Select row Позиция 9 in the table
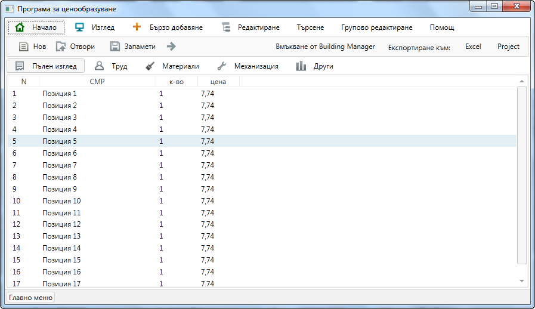The height and width of the screenshot is (309, 535). pos(60,189)
